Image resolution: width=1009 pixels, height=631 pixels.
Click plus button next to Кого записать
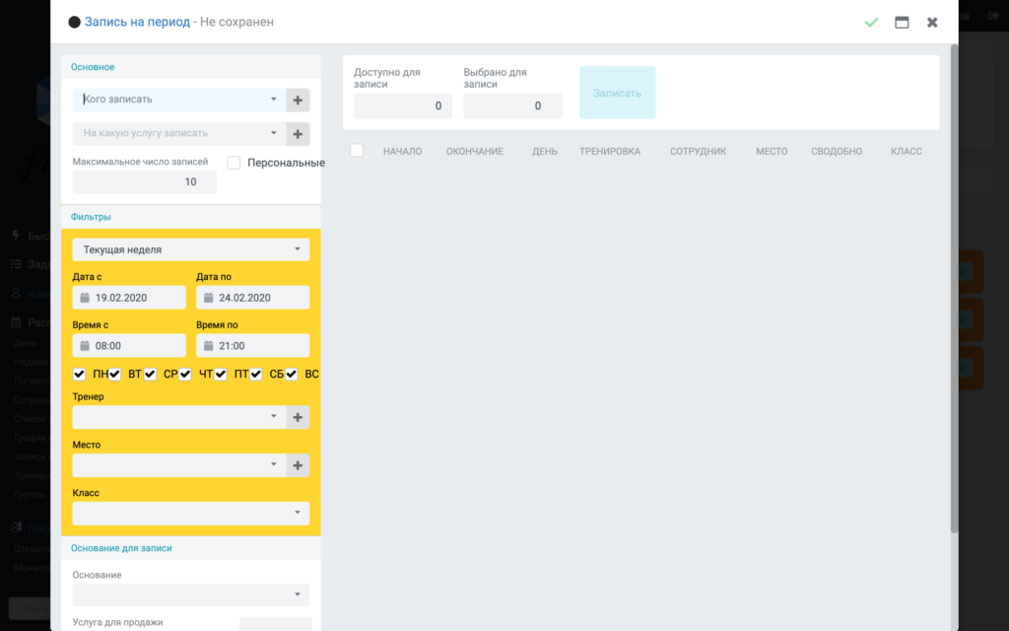click(x=298, y=100)
